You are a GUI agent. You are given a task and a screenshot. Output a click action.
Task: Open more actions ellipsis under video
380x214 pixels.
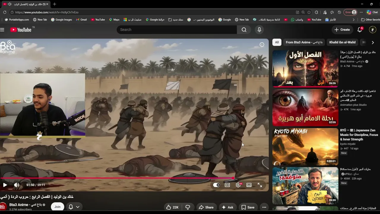click(x=264, y=207)
